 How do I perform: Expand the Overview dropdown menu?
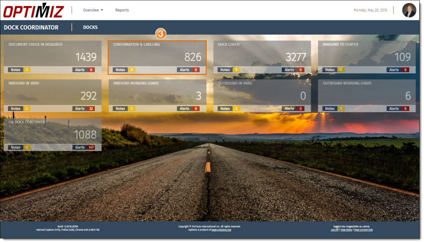[x=93, y=10]
